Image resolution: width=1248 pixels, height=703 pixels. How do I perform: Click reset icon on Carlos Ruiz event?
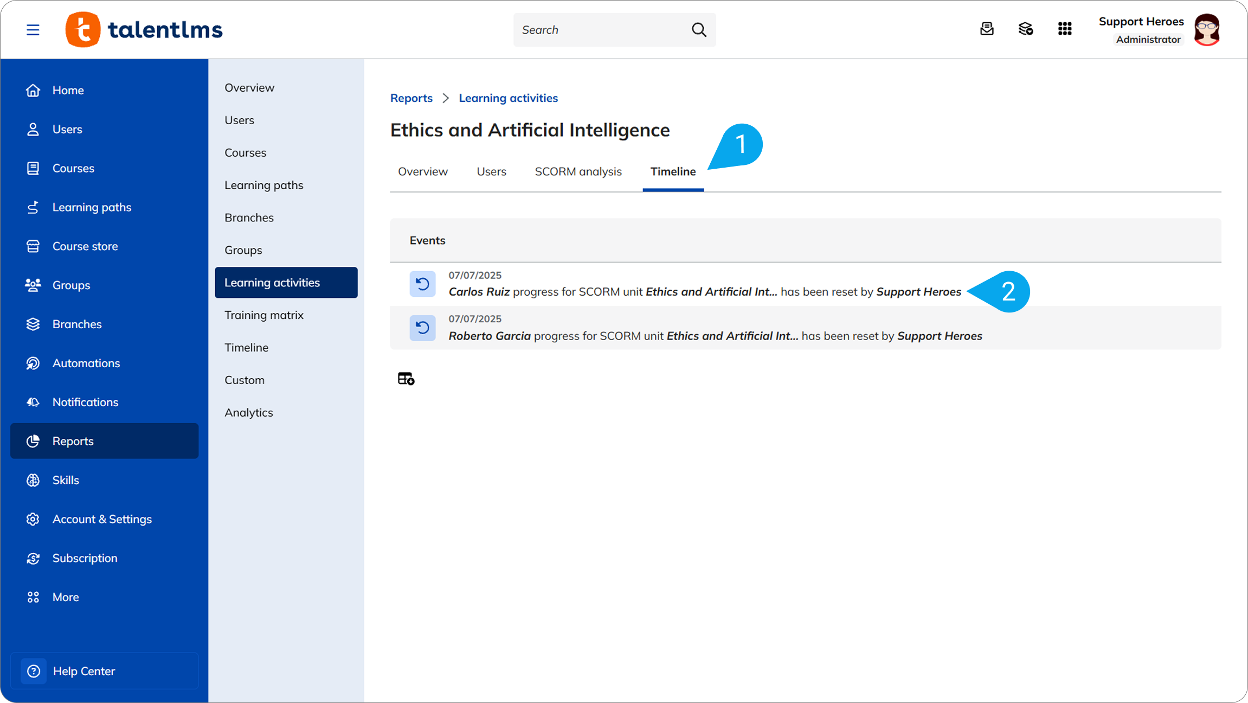(x=422, y=284)
